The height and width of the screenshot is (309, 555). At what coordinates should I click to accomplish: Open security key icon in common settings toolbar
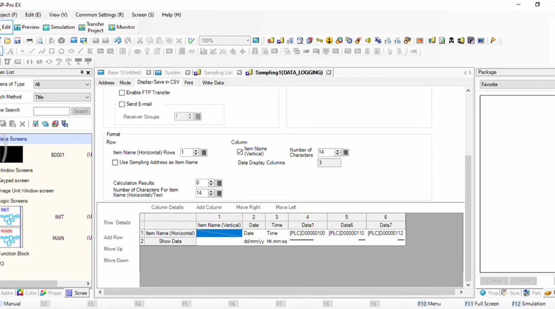point(320,40)
